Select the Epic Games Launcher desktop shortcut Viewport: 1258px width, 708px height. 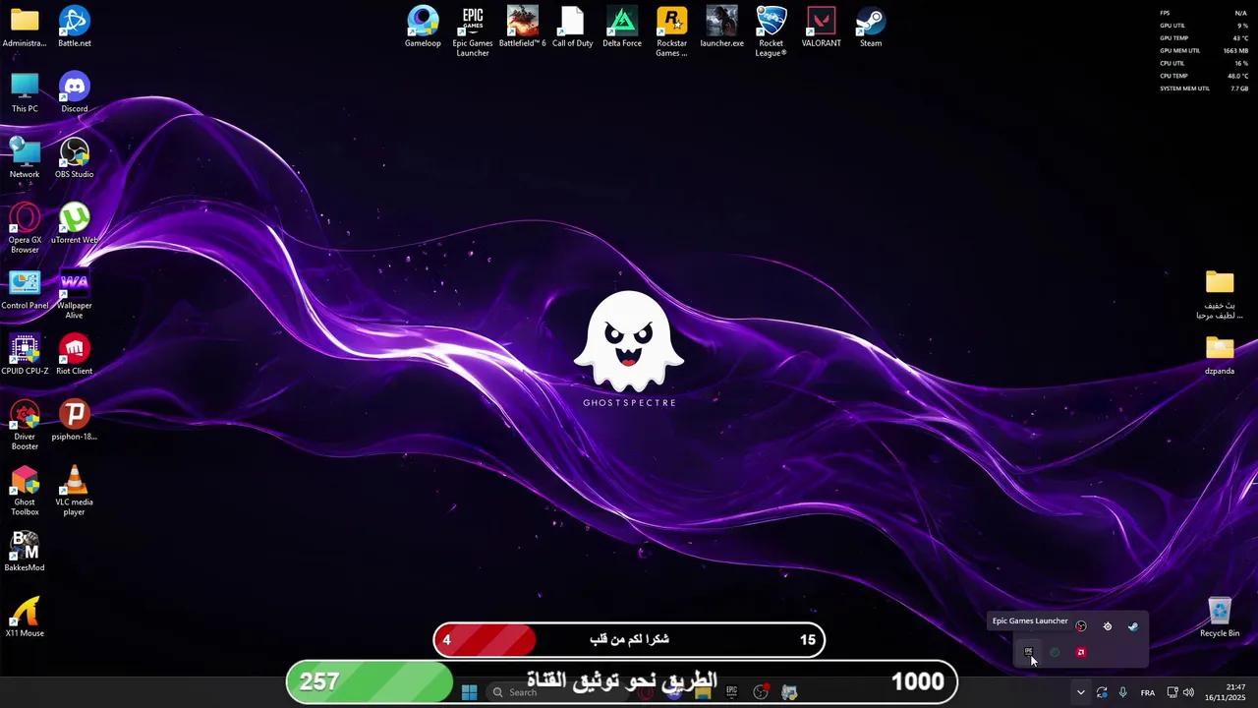[x=473, y=31]
